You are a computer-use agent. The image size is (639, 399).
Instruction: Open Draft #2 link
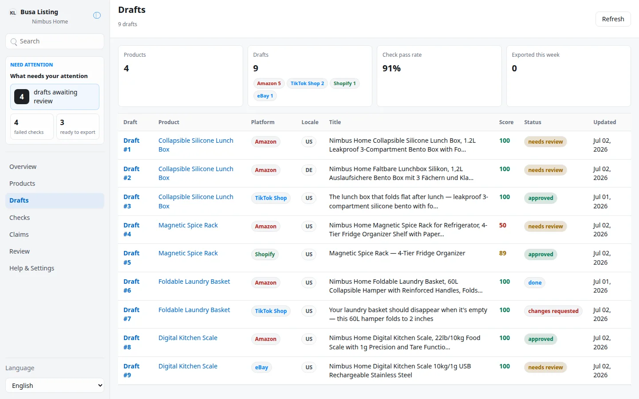click(131, 173)
